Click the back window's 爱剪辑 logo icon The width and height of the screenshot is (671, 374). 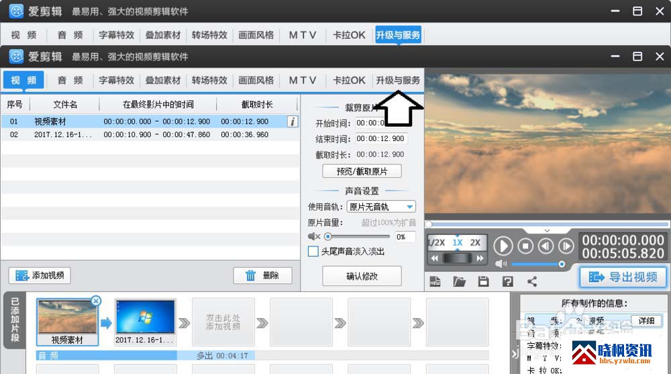tap(16, 11)
